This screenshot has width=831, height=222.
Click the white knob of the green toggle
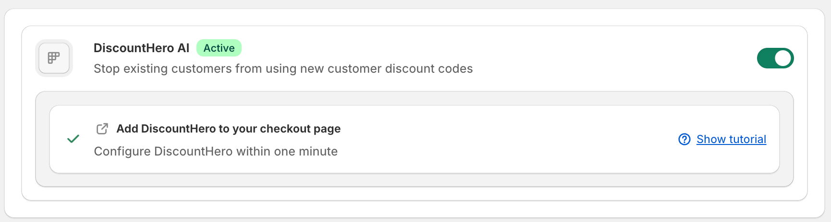(783, 58)
